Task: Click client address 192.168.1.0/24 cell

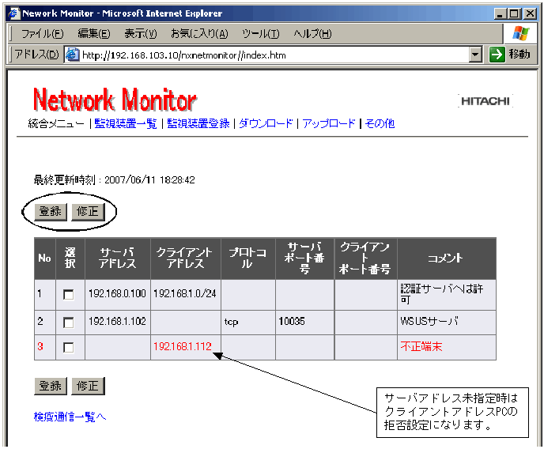Action: (185, 294)
